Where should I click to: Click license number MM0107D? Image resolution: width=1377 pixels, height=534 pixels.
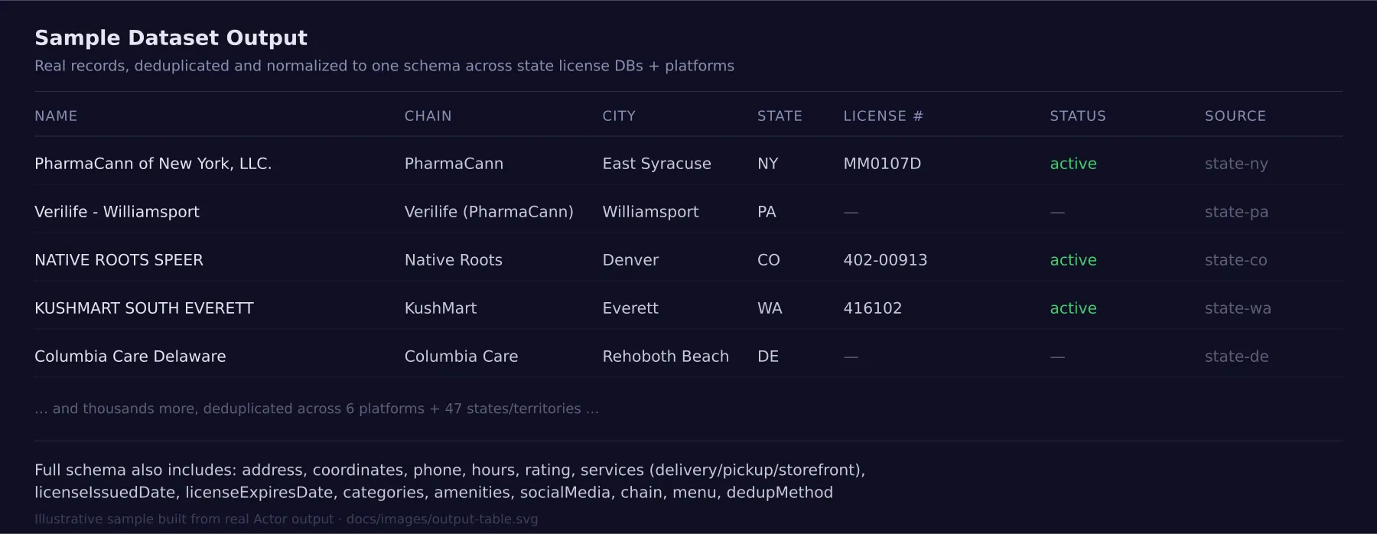882,164
